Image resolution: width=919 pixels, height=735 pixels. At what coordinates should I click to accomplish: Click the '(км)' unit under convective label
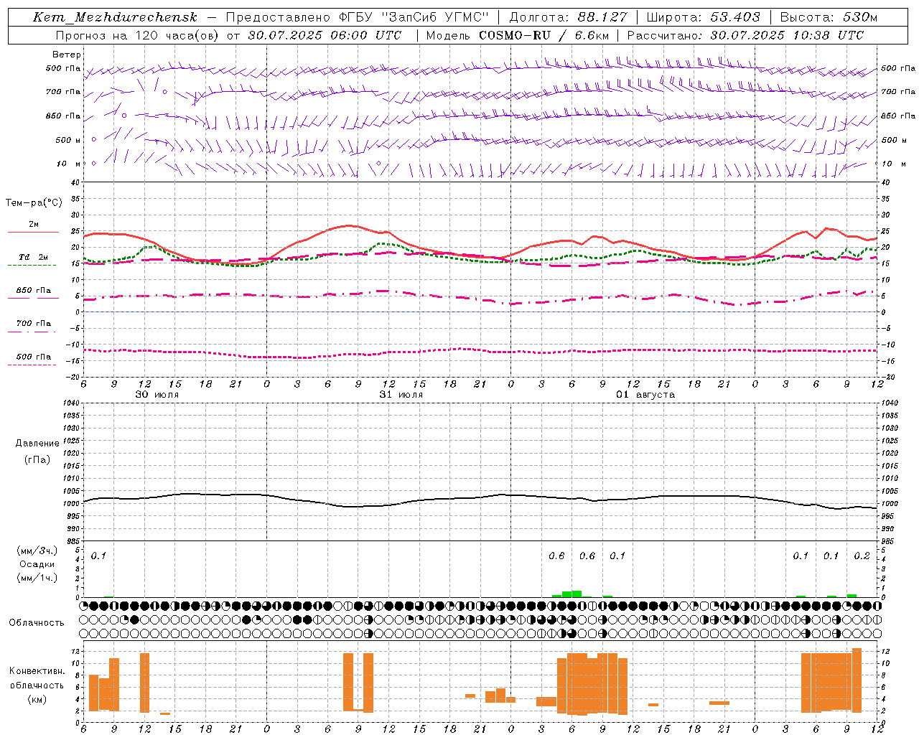coord(37,699)
